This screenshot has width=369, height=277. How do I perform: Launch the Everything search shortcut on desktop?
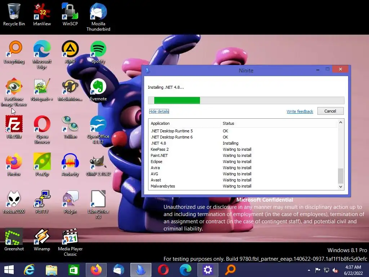tap(14, 52)
